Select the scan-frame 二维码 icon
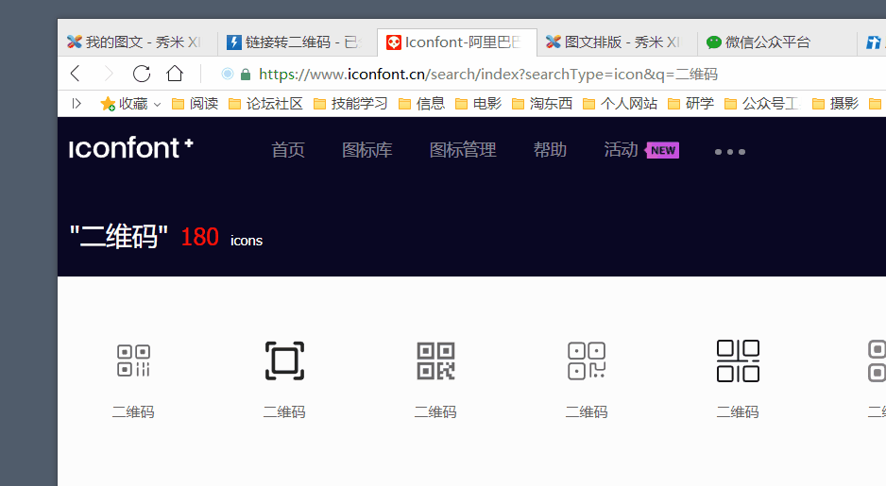The height and width of the screenshot is (486, 886). pyautogui.click(x=285, y=360)
